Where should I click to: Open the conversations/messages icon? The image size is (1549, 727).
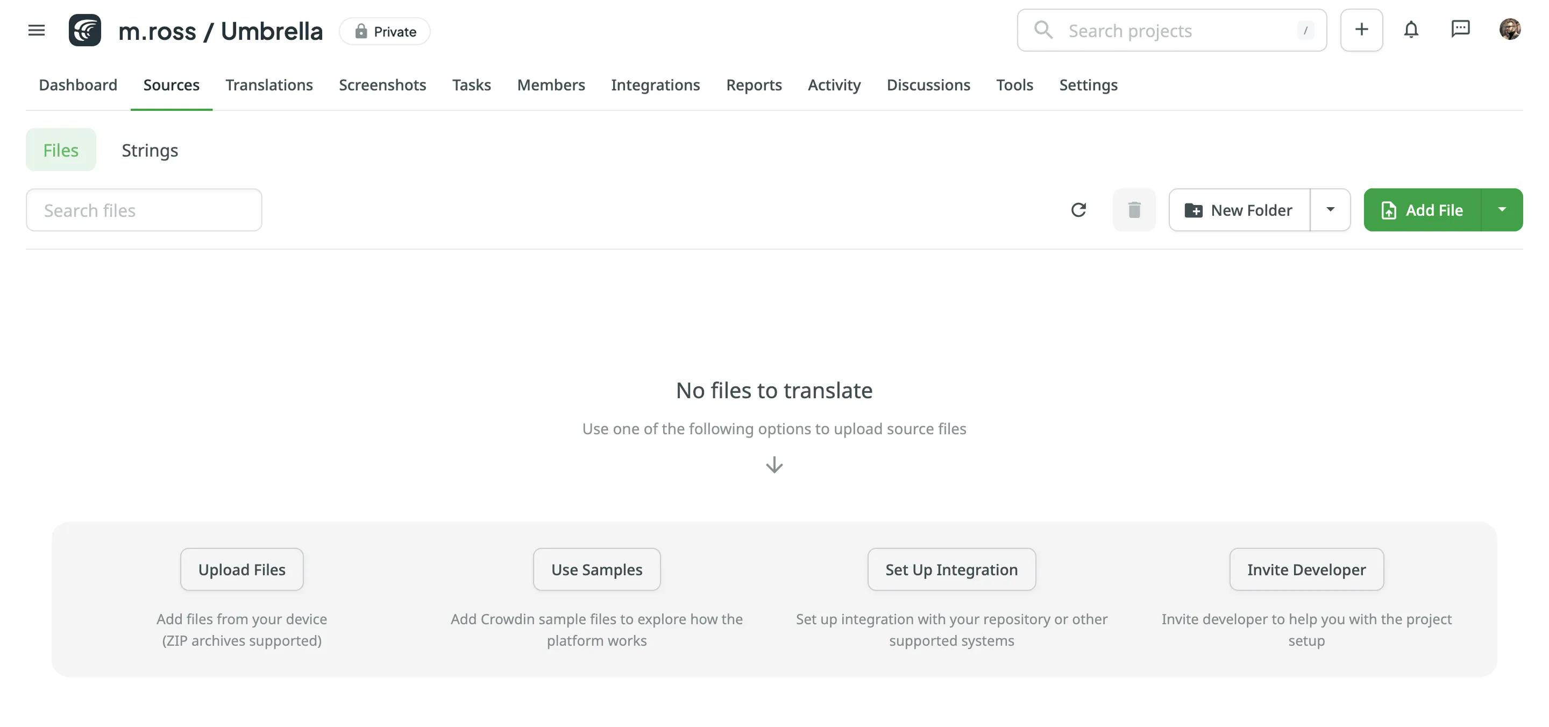click(1461, 30)
